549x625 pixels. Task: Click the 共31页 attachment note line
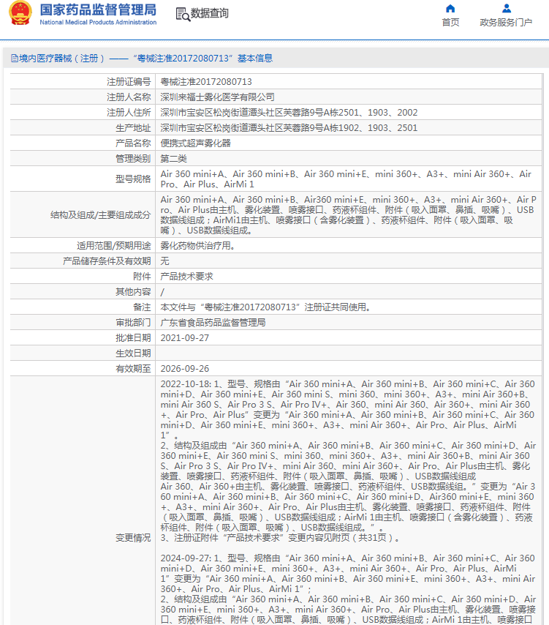click(280, 538)
